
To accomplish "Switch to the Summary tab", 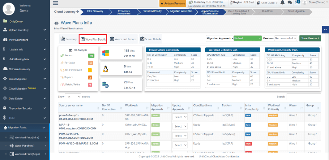I will tap(68, 39).
